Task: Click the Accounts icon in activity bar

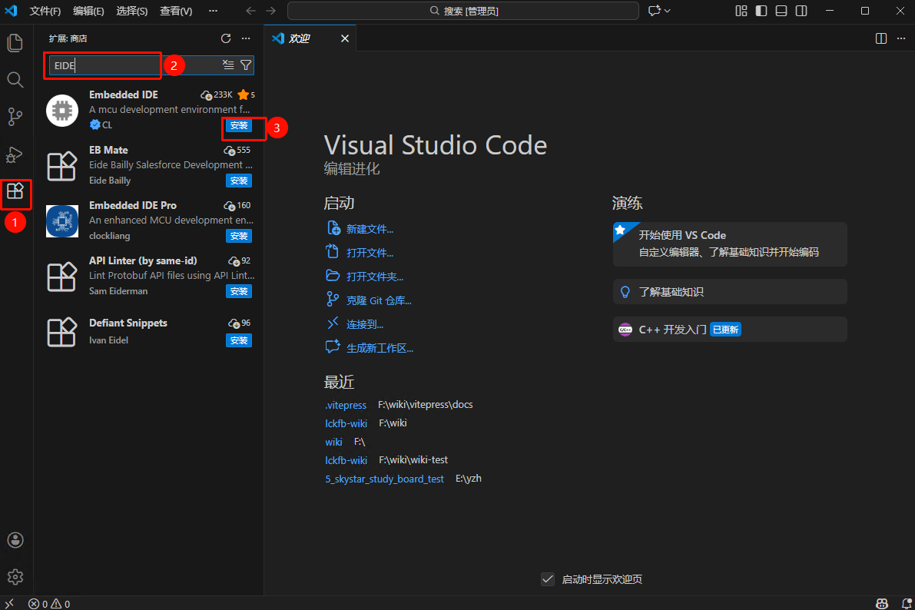Action: (15, 540)
